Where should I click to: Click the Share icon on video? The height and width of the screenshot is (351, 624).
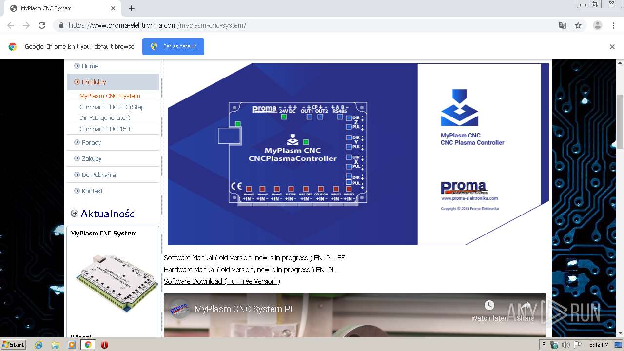[x=526, y=305]
